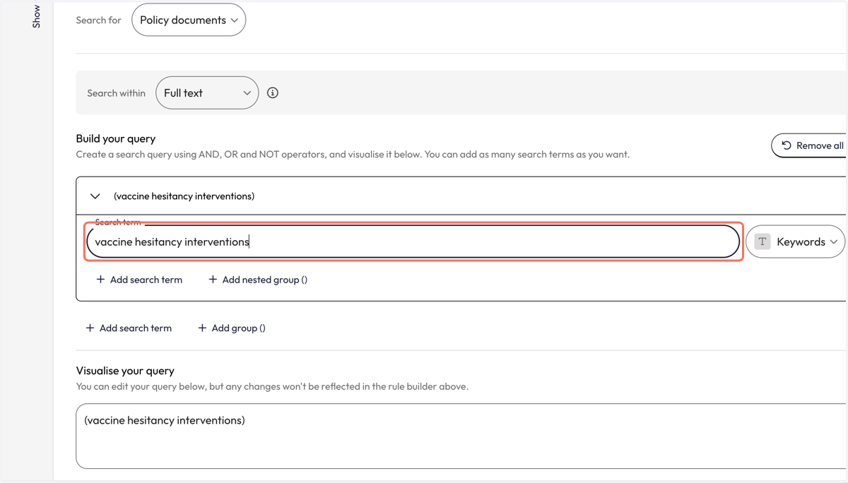
Task: Click Add group () button
Action: pos(232,328)
